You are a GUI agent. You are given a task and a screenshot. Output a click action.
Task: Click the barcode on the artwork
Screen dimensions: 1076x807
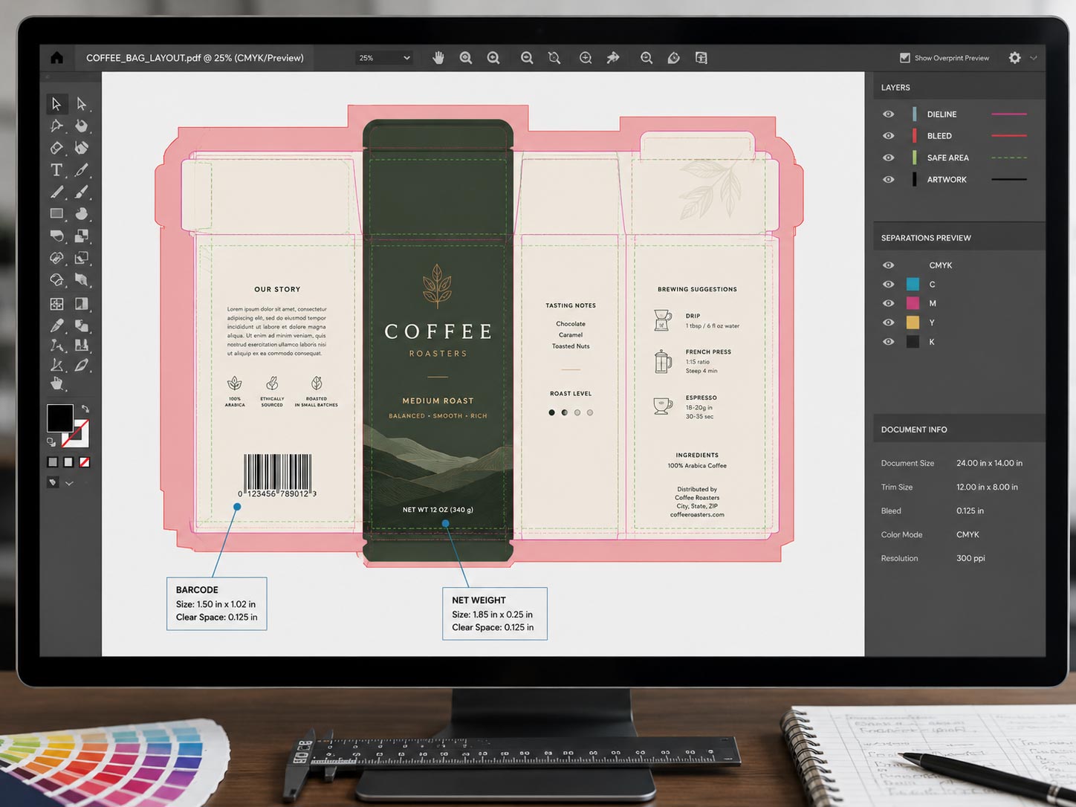(277, 476)
